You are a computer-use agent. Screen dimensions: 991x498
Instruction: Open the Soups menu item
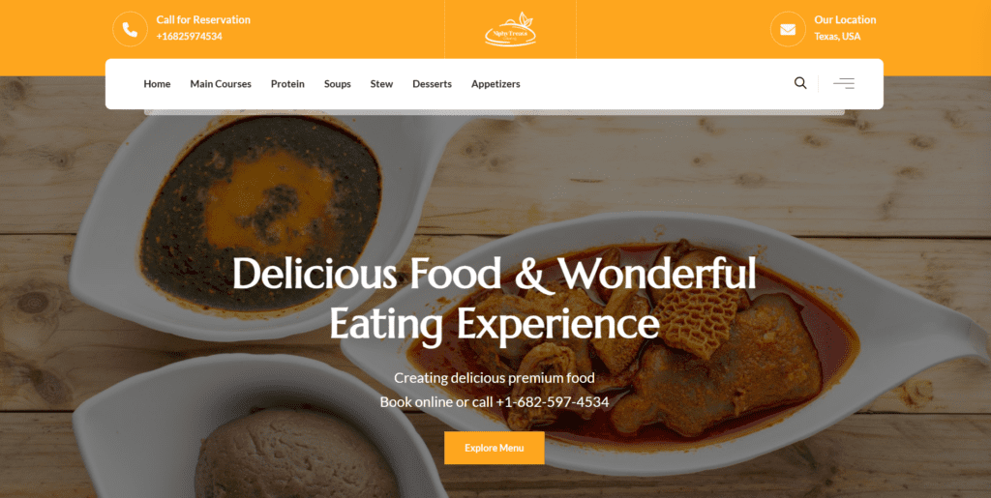tap(338, 84)
